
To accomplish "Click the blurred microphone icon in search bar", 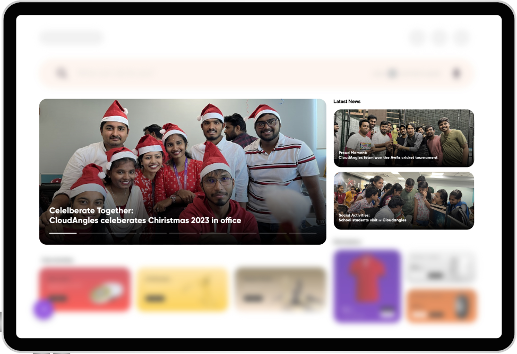I will click(x=456, y=73).
